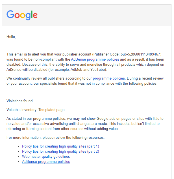Click the "Valuable inventory: Templated page:" line
The width and height of the screenshot is (174, 179).
[x=36, y=110]
